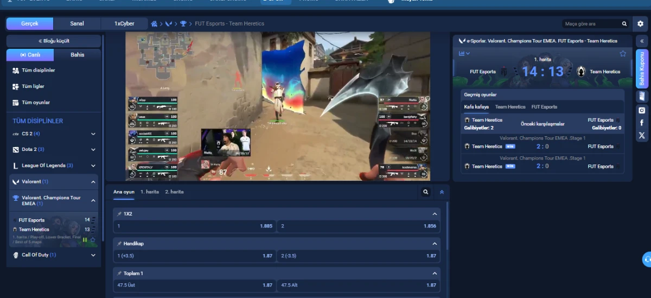
Task: Pin the Handikap market
Action: [119, 244]
